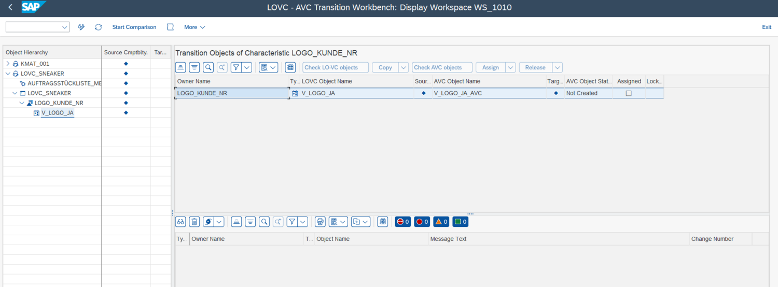778x287 pixels.
Task: Collapse the LOGO_KUNDE_NR tree node
Action: (x=22, y=103)
